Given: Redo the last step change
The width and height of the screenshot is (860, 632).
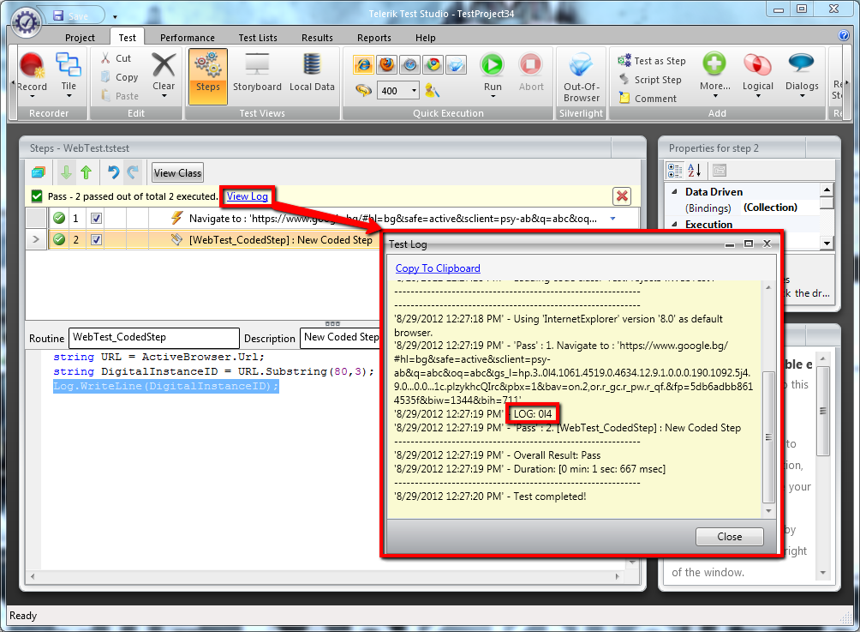Looking at the screenshot, I should pyautogui.click(x=132, y=172).
